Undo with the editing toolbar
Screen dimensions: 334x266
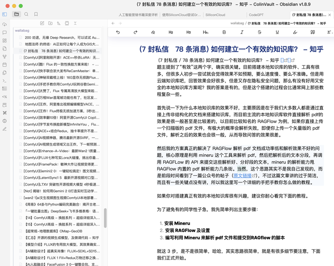click(x=118, y=32)
